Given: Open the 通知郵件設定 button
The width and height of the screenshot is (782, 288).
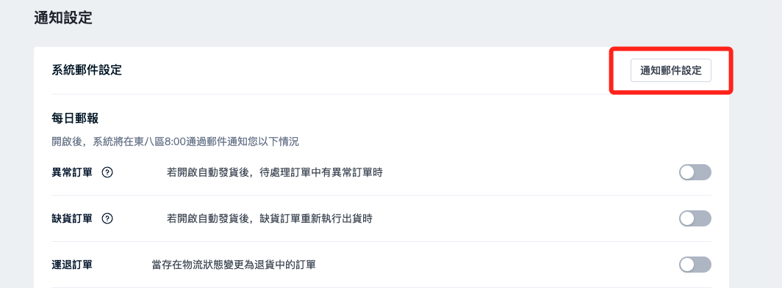Looking at the screenshot, I should (x=671, y=70).
